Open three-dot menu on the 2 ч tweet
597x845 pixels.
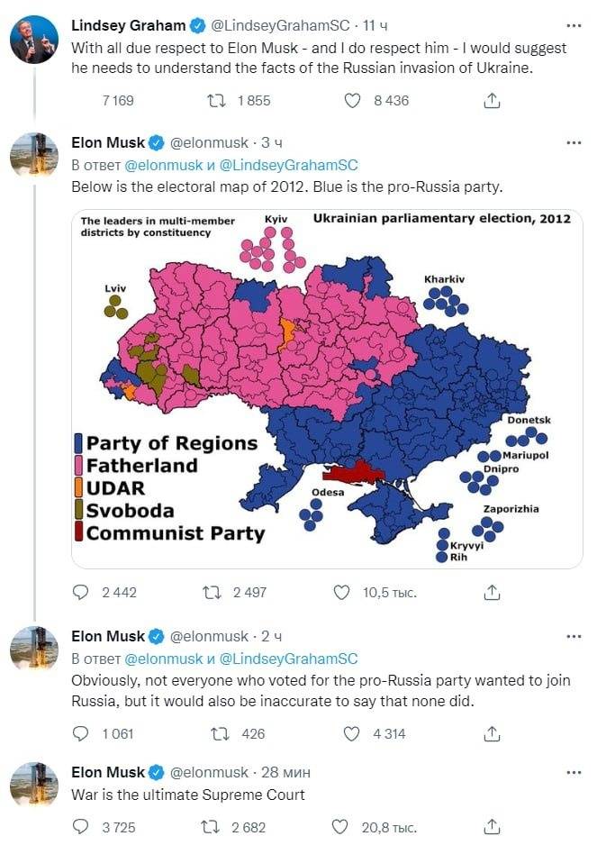(574, 636)
